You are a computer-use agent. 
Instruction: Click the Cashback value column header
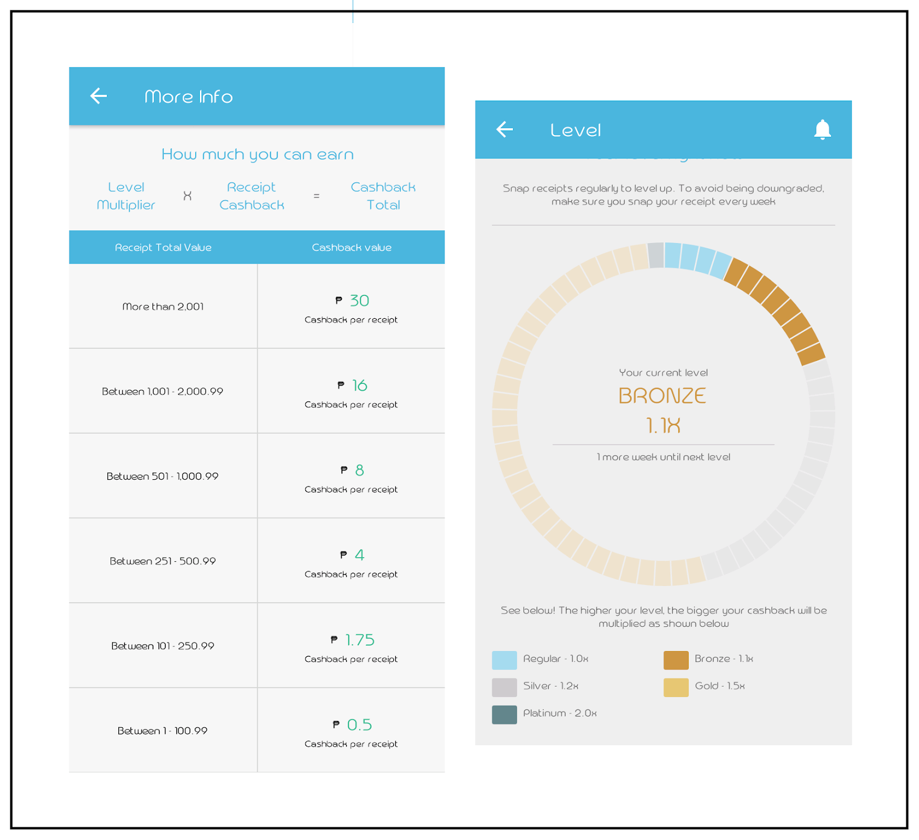[x=352, y=247]
